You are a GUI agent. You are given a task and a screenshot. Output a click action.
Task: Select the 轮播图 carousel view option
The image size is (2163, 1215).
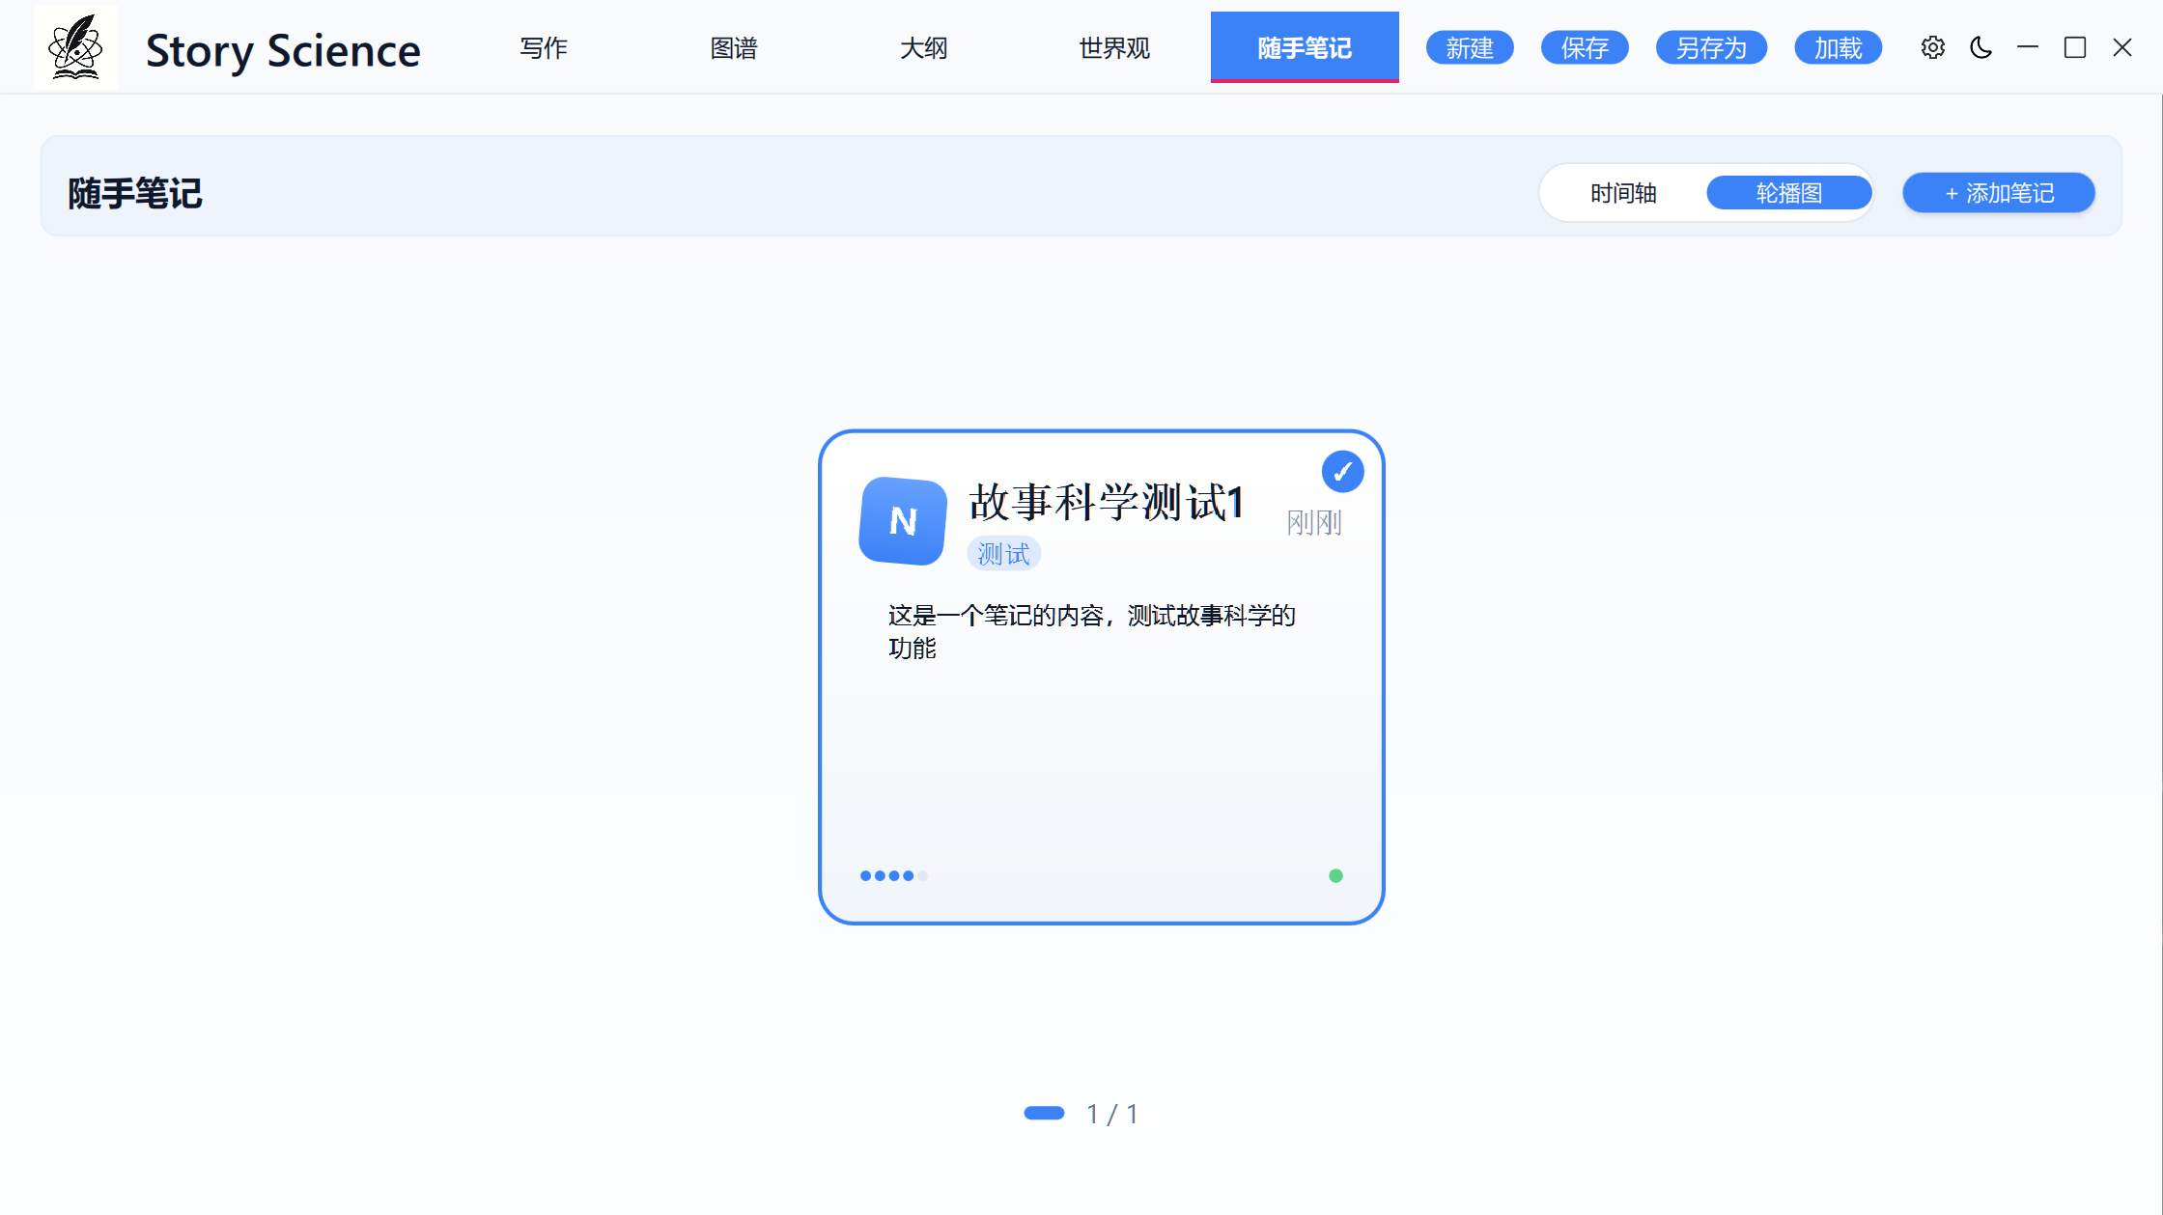tap(1788, 193)
